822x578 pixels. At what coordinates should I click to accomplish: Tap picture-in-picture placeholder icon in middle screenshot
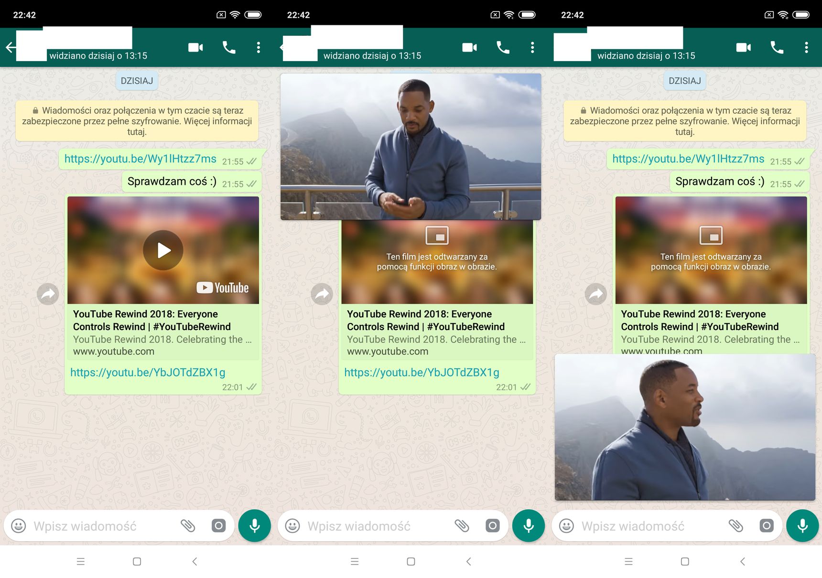pos(437,235)
